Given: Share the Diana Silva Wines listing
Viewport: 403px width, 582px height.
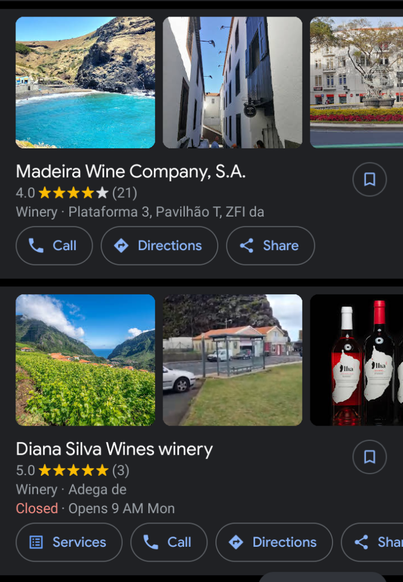Looking at the screenshot, I should [375, 542].
